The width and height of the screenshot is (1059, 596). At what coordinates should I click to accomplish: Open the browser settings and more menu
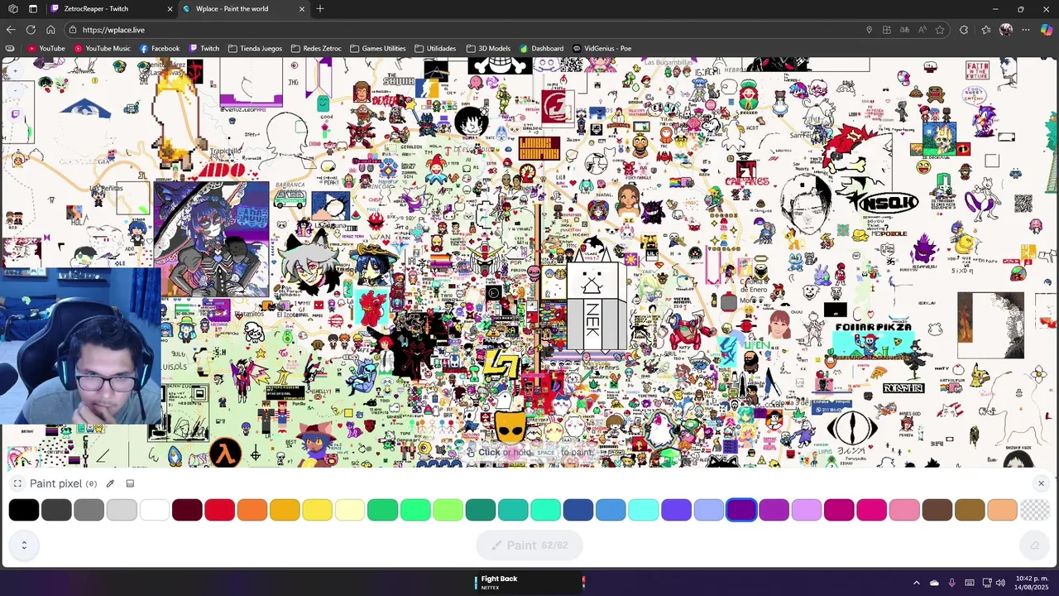1026,30
